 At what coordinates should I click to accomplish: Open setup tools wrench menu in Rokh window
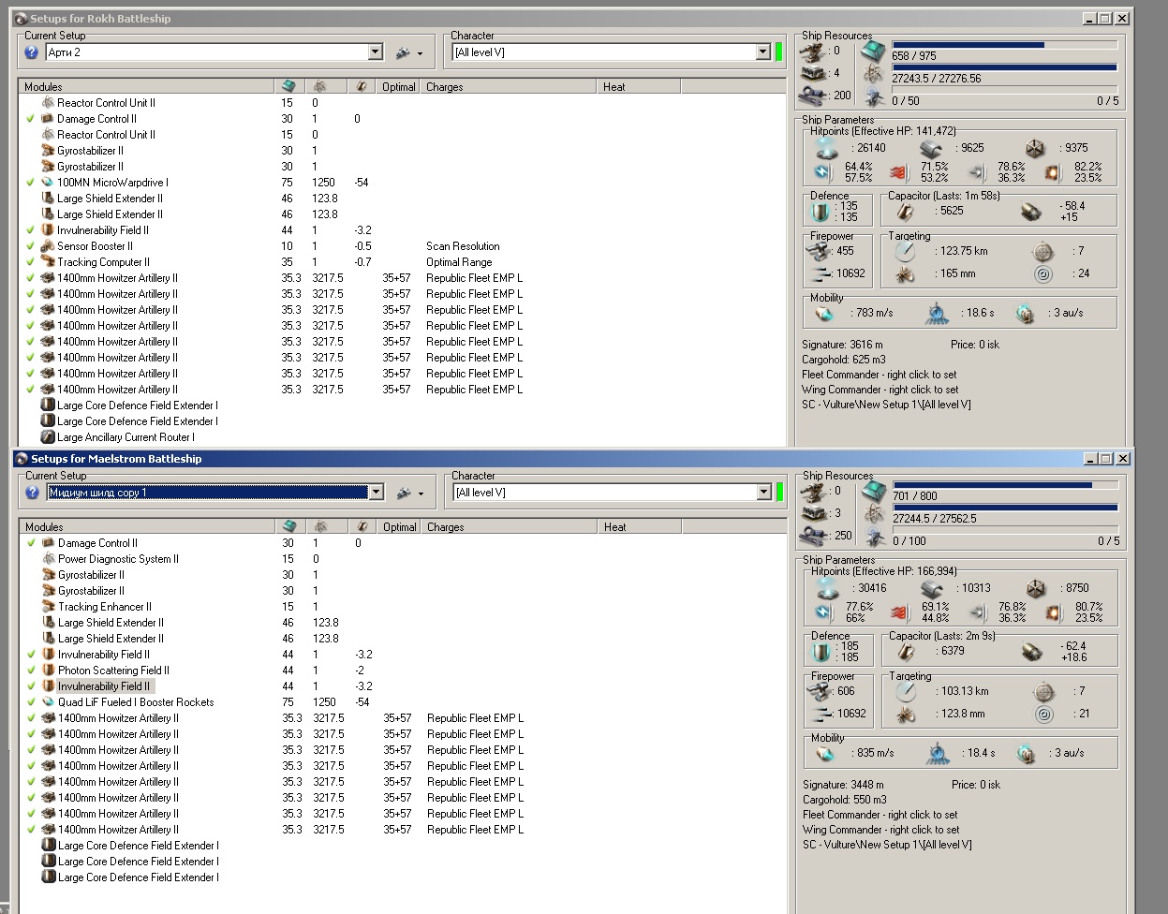408,52
